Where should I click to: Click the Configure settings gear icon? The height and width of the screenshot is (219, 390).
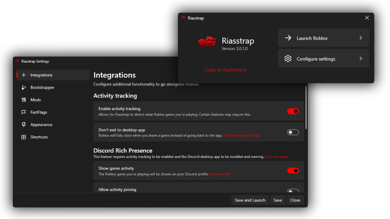point(288,59)
